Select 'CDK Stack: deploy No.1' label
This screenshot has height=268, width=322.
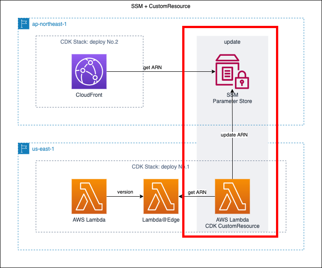(160, 167)
